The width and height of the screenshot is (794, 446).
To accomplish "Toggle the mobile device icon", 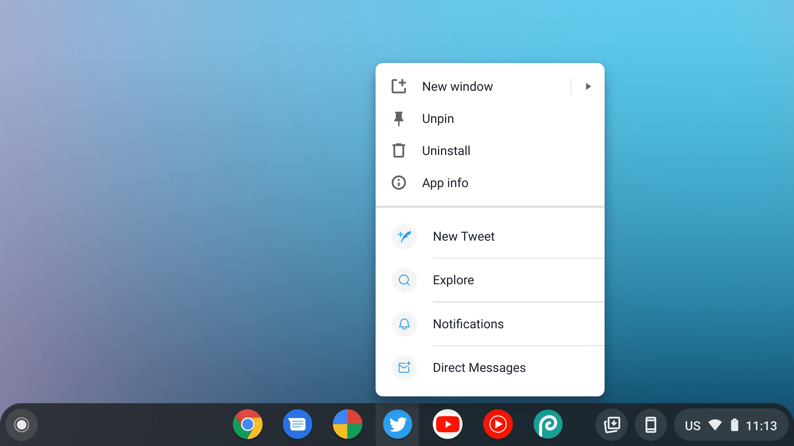I will coord(650,424).
